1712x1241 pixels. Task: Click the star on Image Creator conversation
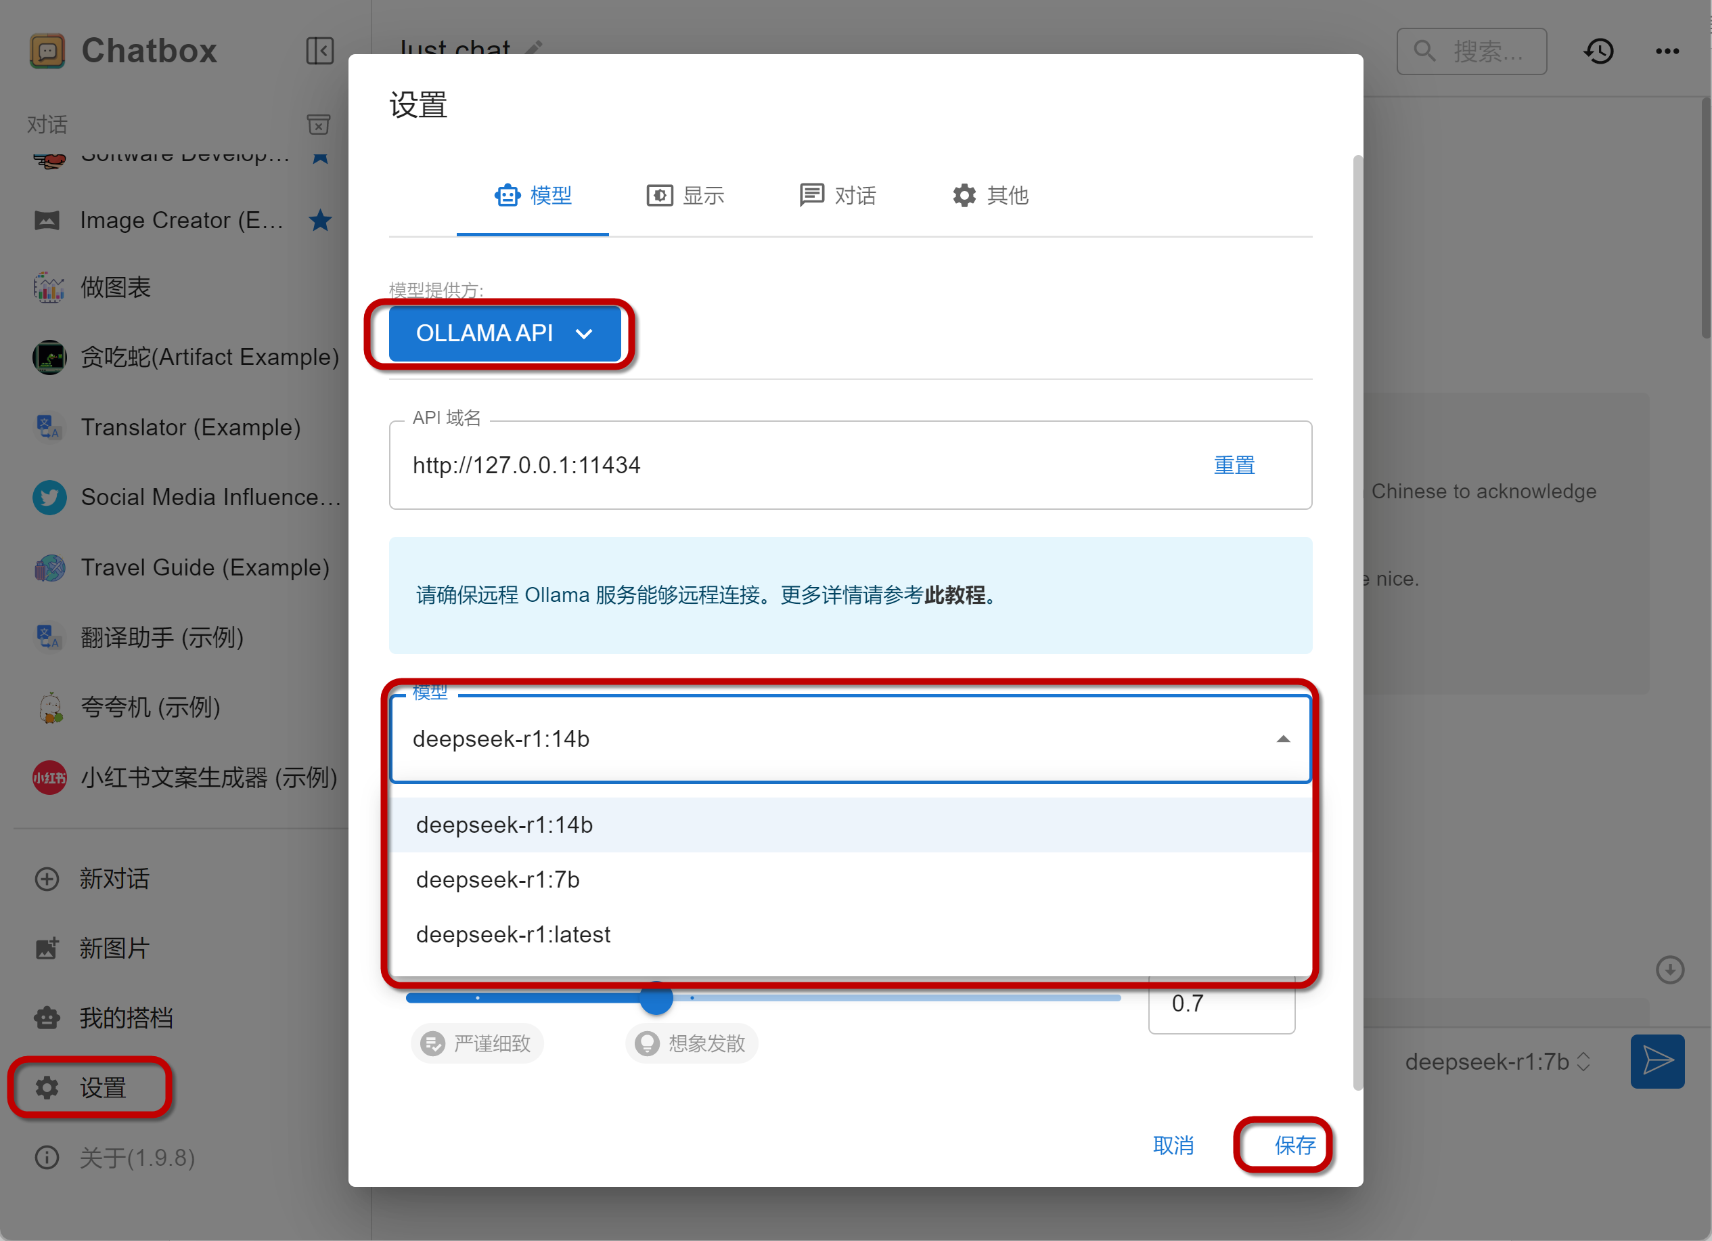click(x=321, y=221)
